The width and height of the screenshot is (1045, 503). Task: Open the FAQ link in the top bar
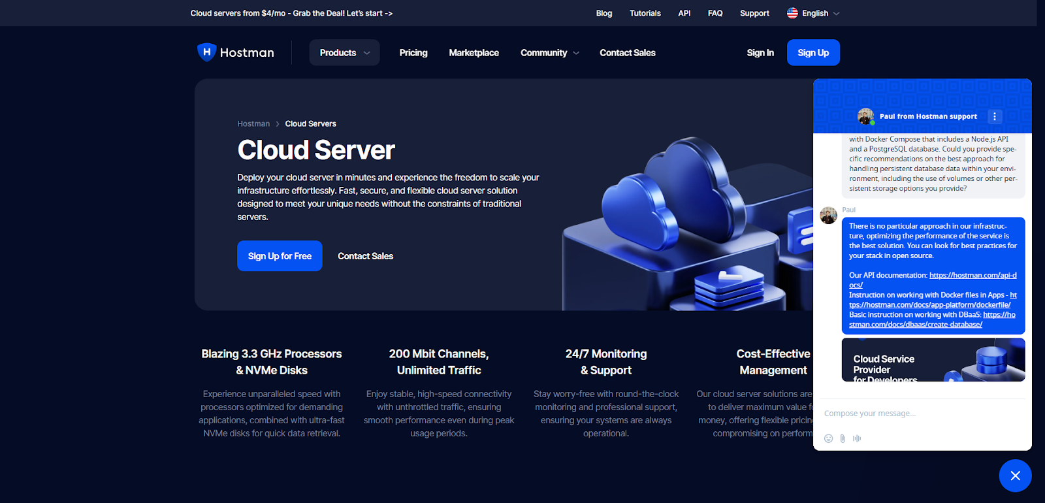pos(715,13)
